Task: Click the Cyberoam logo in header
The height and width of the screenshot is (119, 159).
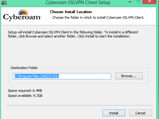Action: coord(22,15)
